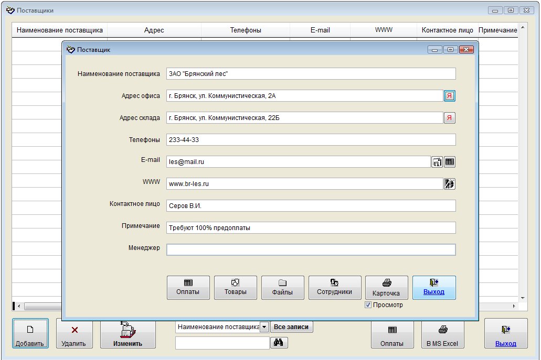Close the Поставщики main window
The width and height of the screenshot is (541, 360).
pyautogui.click(x=526, y=10)
